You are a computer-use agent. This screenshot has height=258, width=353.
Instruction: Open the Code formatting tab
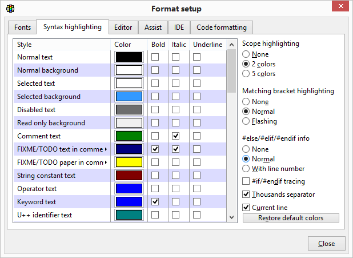pyautogui.click(x=222, y=27)
